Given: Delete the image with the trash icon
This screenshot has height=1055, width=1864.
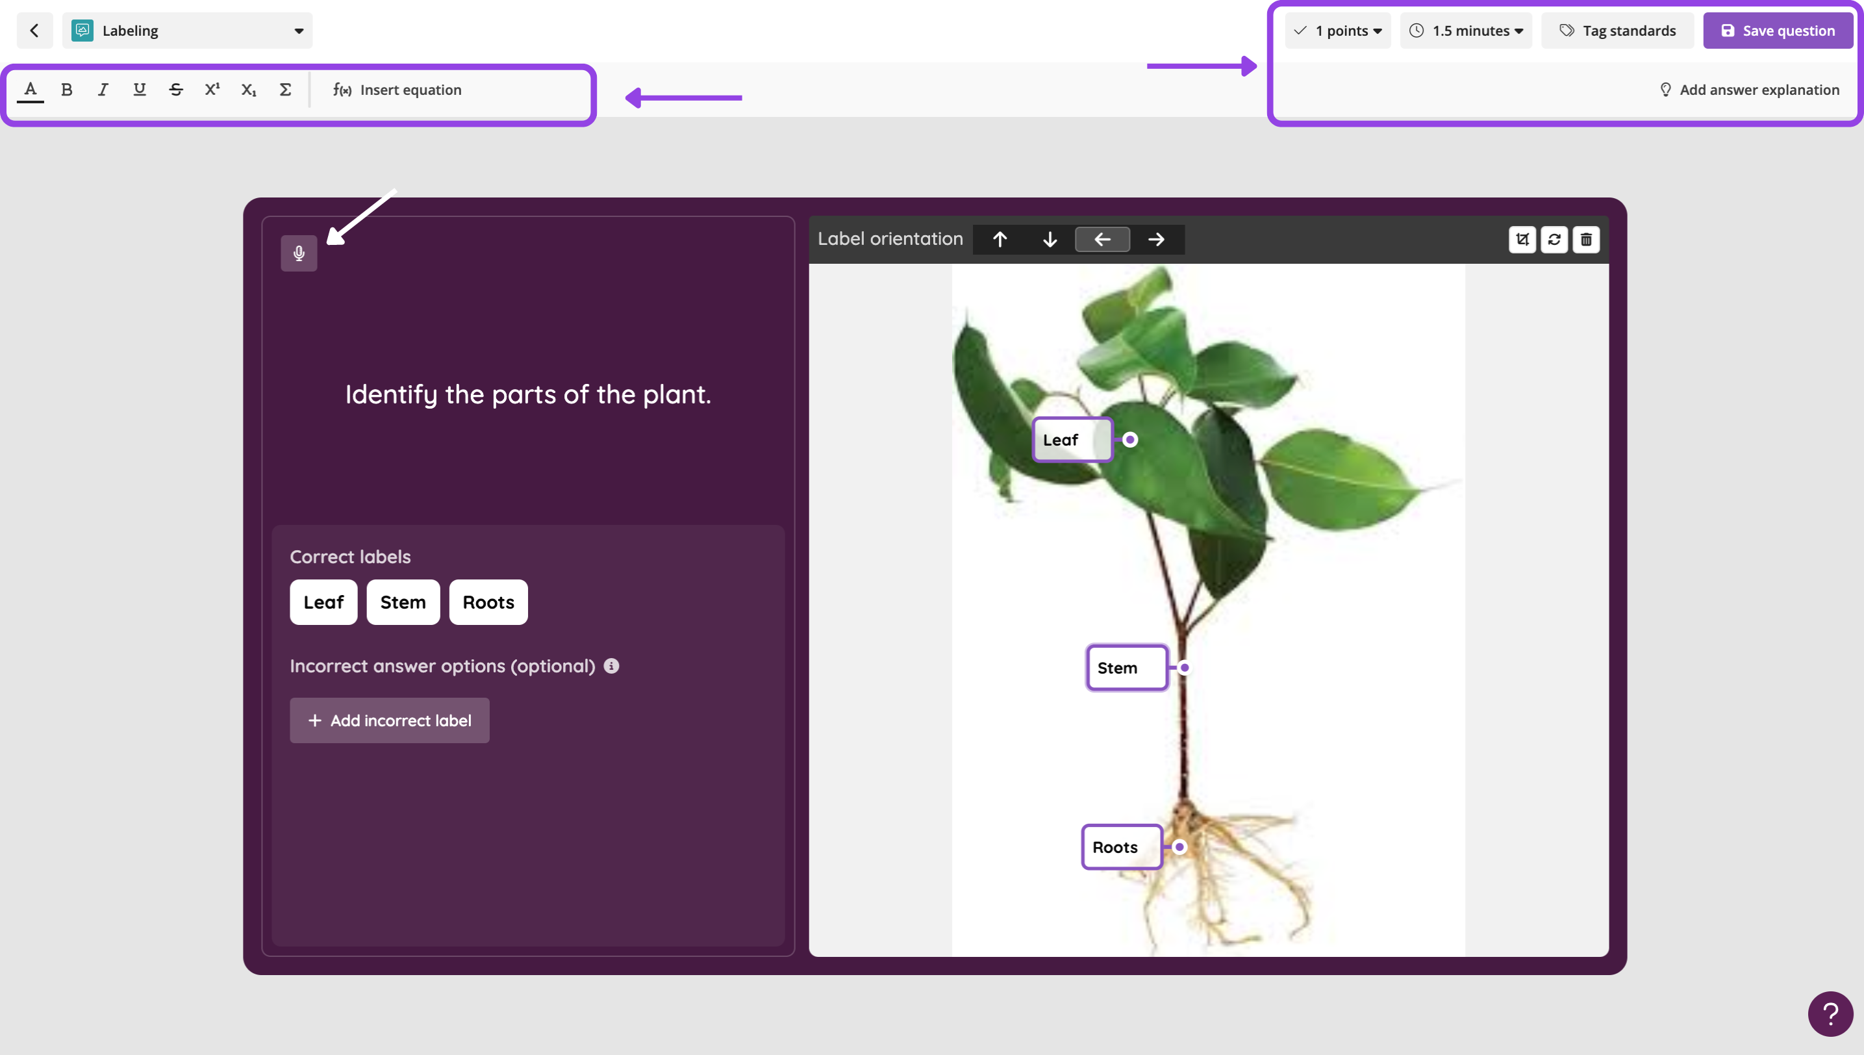Looking at the screenshot, I should point(1586,239).
